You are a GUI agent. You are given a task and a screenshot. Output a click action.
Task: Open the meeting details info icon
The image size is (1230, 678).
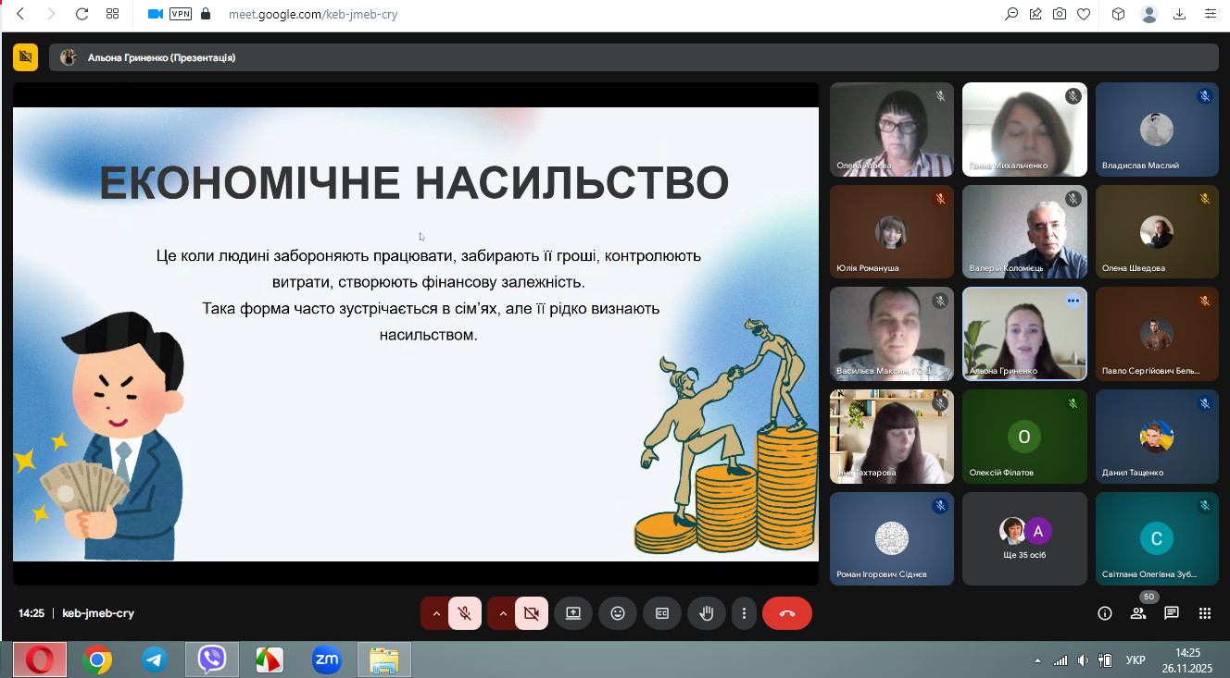1104,613
